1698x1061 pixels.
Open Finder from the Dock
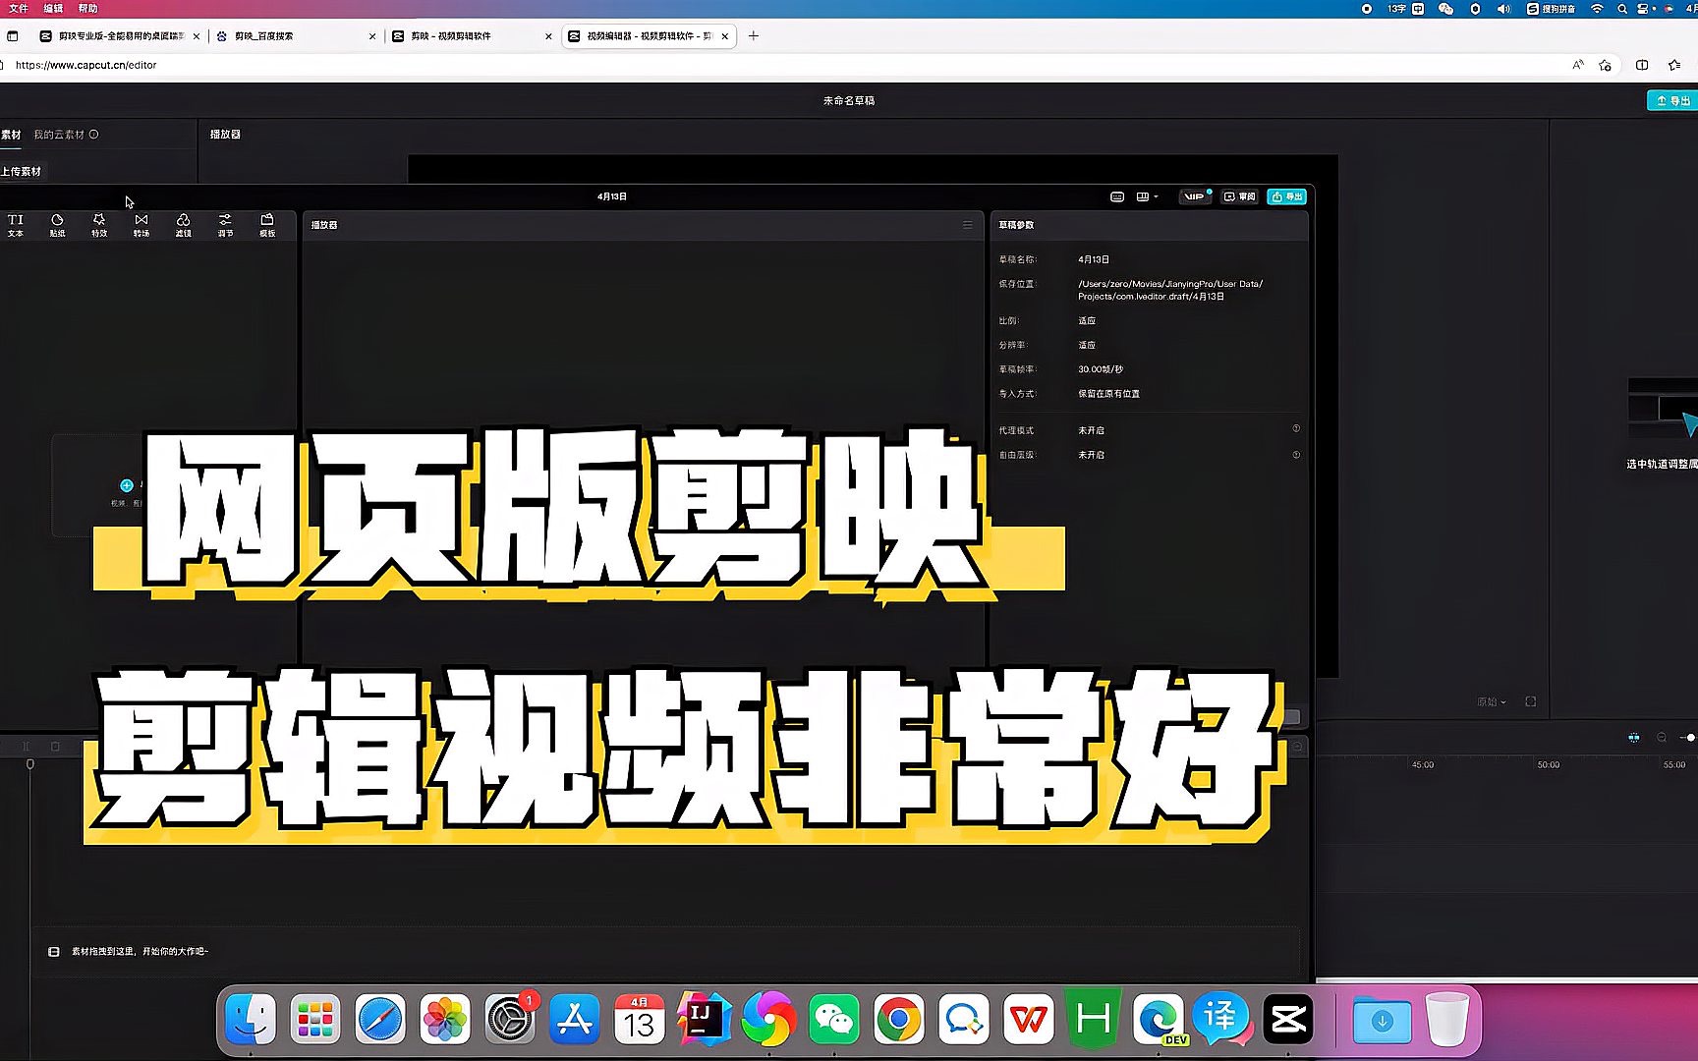click(251, 1020)
